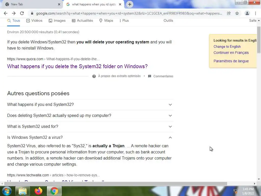Viewport: 261px width, 196px height.
Task: Switch to Vidéos results
Action: coord(34,20)
